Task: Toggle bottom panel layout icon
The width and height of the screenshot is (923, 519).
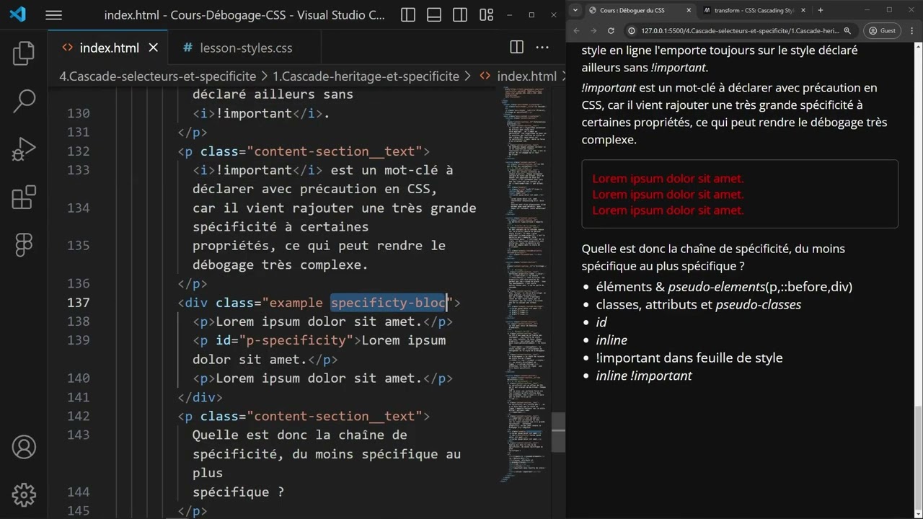Action: coord(434,14)
